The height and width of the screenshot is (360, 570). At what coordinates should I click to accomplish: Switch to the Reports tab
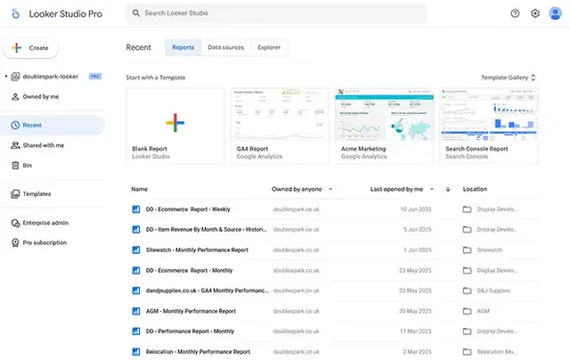(x=183, y=47)
